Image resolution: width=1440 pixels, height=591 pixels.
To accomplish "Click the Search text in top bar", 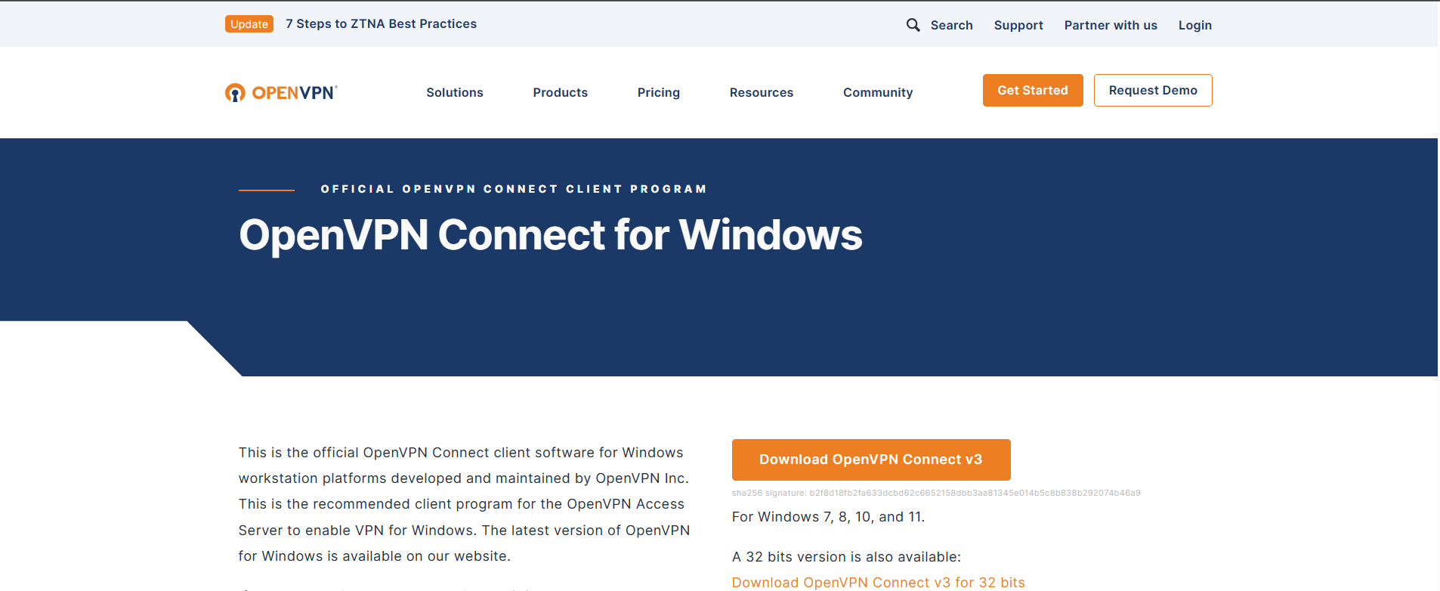I will coord(951,25).
